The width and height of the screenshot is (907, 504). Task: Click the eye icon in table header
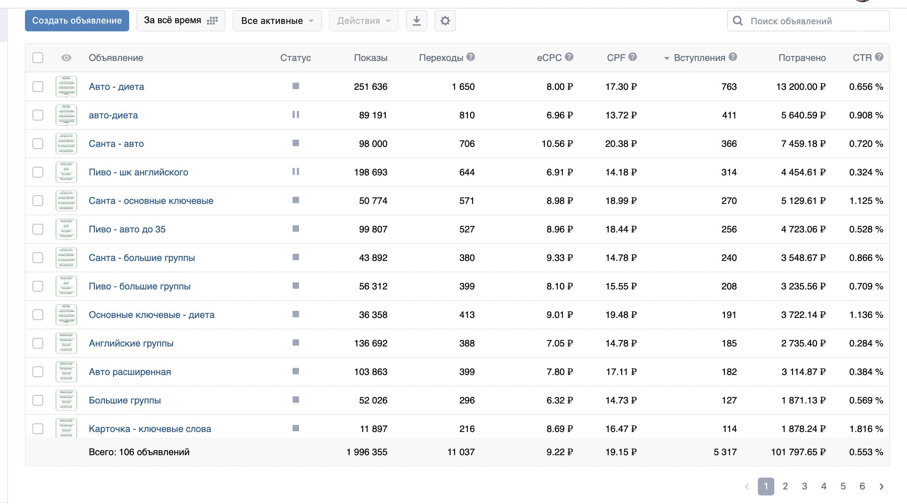point(66,58)
